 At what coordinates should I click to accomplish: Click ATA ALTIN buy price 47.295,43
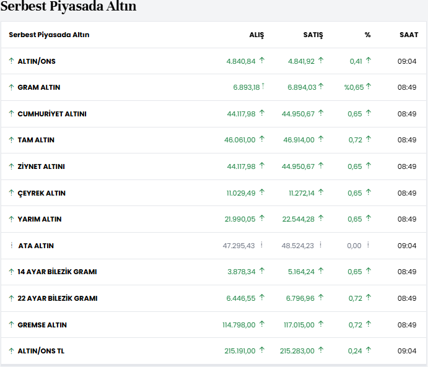238,246
